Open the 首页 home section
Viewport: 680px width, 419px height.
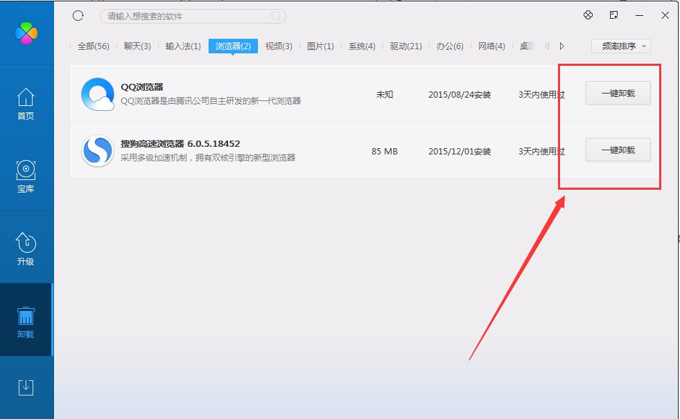[26, 104]
